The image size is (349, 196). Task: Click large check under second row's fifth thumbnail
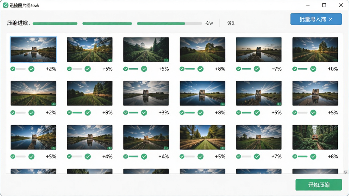[x=257, y=113]
